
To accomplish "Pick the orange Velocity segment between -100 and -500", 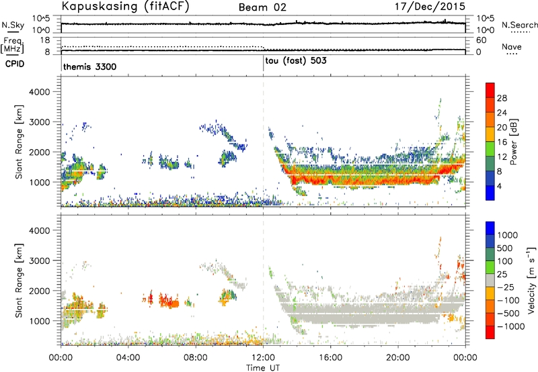I will coord(490,306).
